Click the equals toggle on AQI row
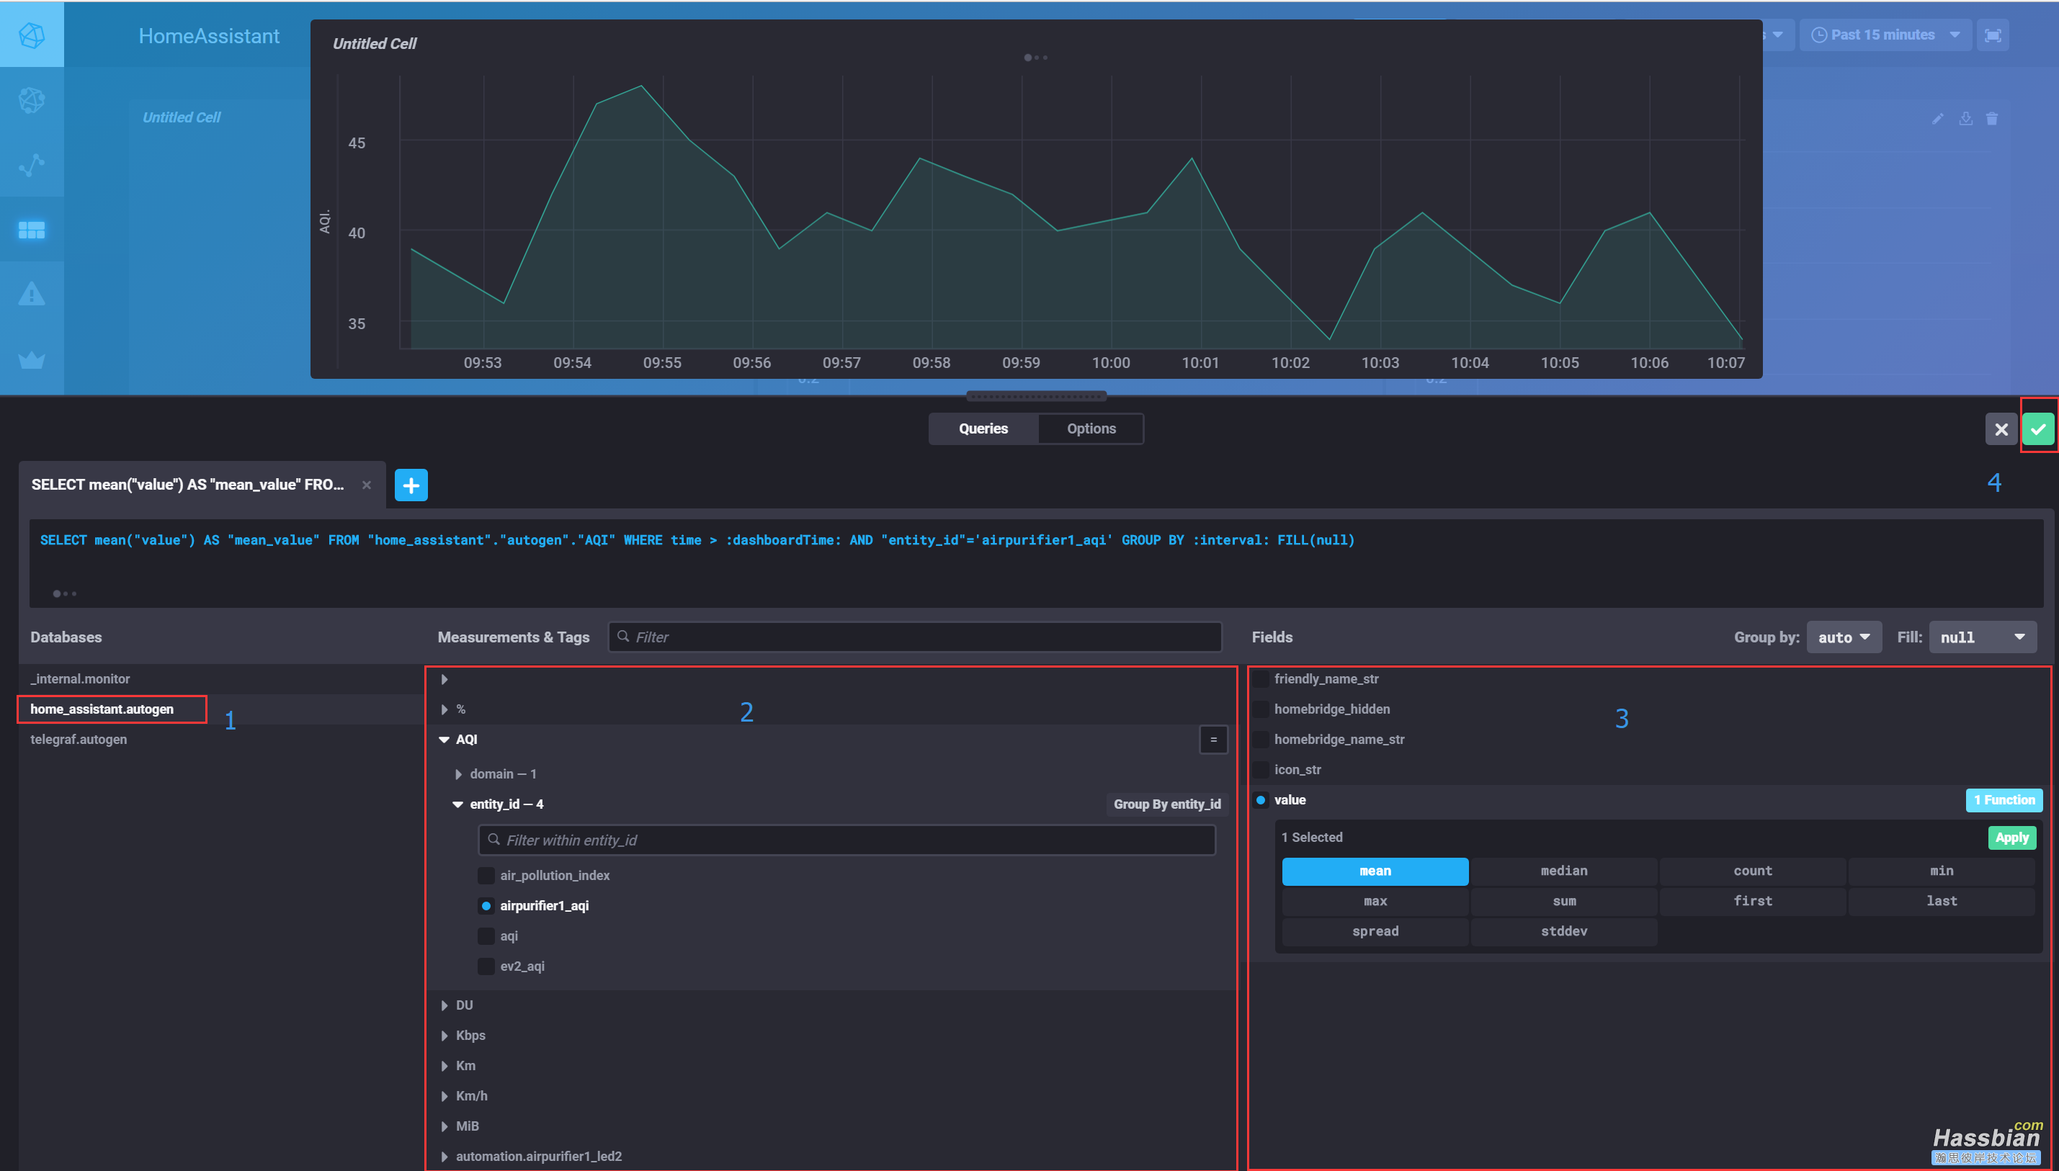This screenshot has width=2059, height=1171. coord(1213,739)
